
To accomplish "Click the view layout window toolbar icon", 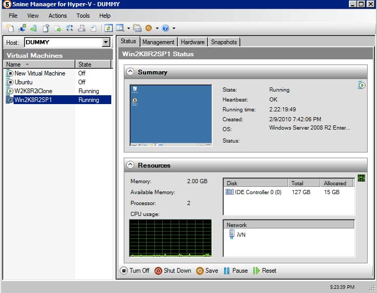I will pos(120,28).
